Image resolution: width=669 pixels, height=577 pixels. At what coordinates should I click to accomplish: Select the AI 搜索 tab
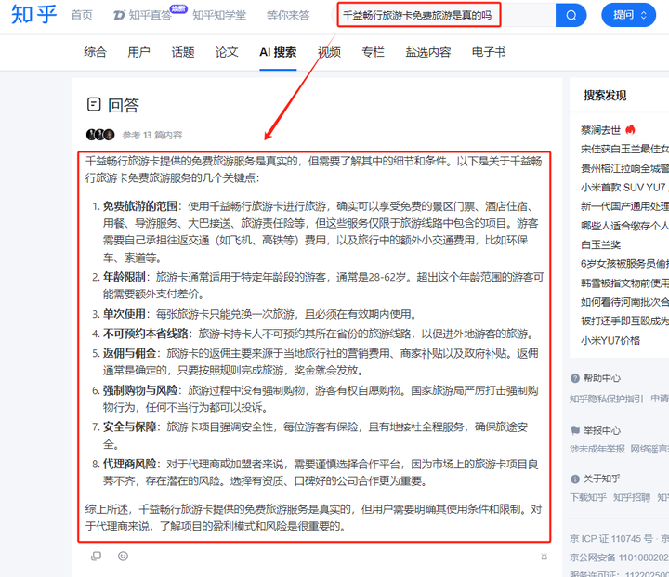pos(278,52)
